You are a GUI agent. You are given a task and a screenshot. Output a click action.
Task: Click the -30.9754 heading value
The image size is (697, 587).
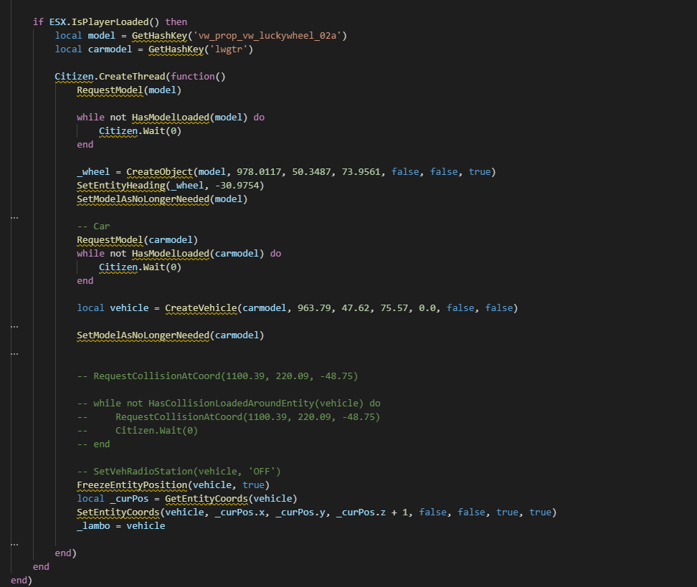[x=219, y=186]
